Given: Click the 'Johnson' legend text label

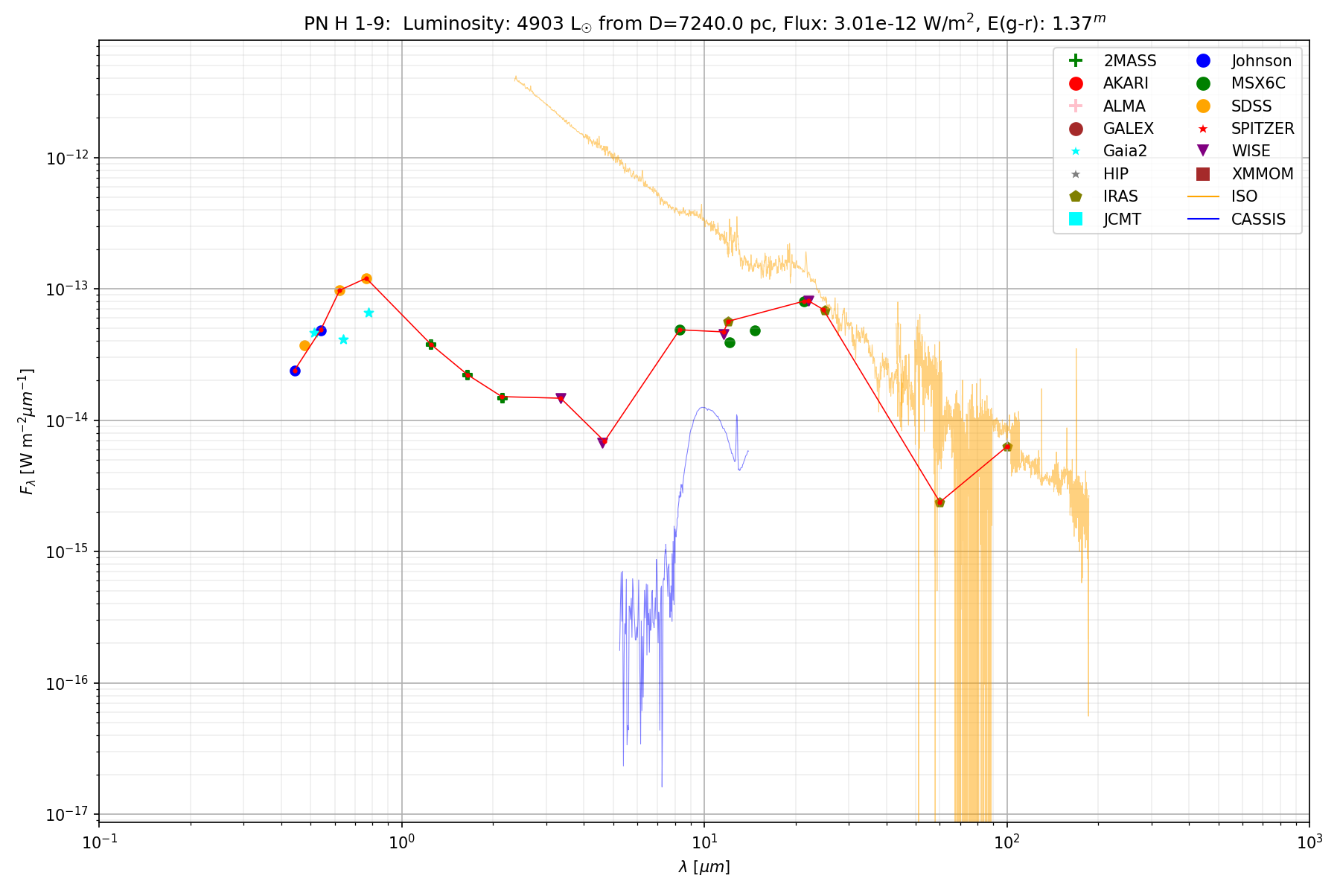Looking at the screenshot, I should 1261,61.
